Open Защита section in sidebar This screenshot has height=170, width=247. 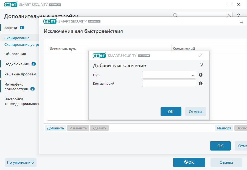[10, 28]
